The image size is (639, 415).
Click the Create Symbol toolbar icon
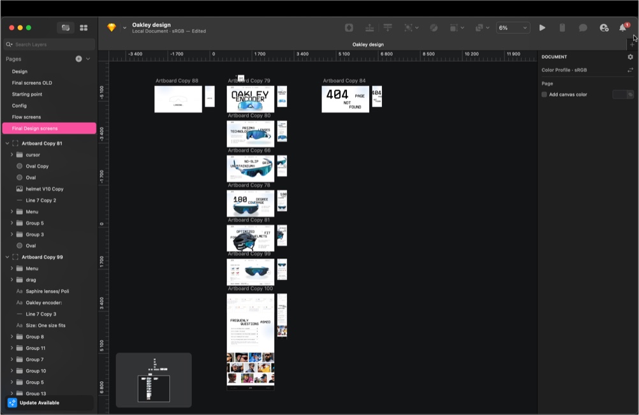[x=349, y=28]
